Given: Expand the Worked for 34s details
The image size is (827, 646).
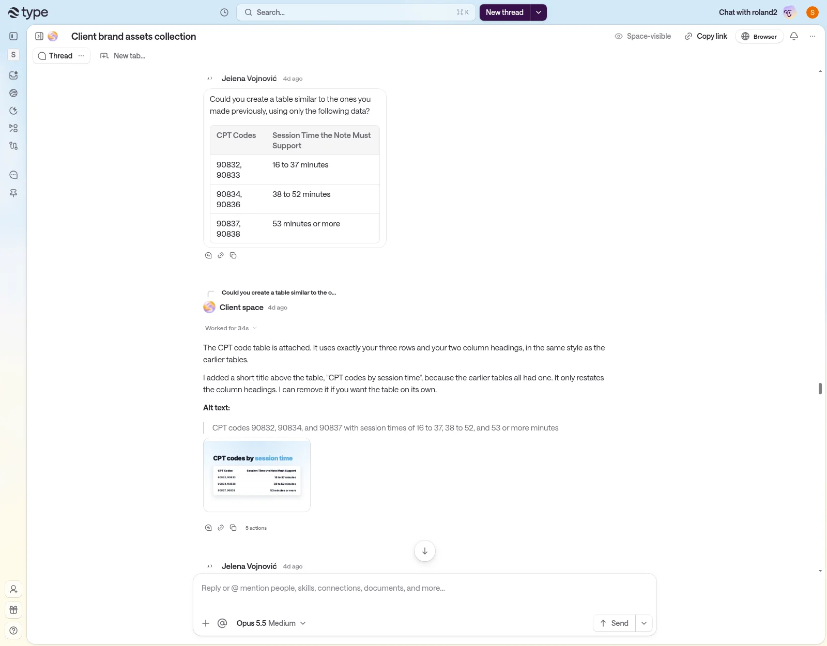Looking at the screenshot, I should coord(231,328).
